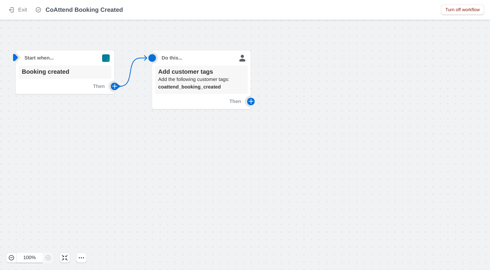Open the more options ellipsis menu
Screen dimensions: 490x270
coord(81,258)
